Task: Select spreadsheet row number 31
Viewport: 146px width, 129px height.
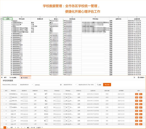Action: [x=2, y=75]
